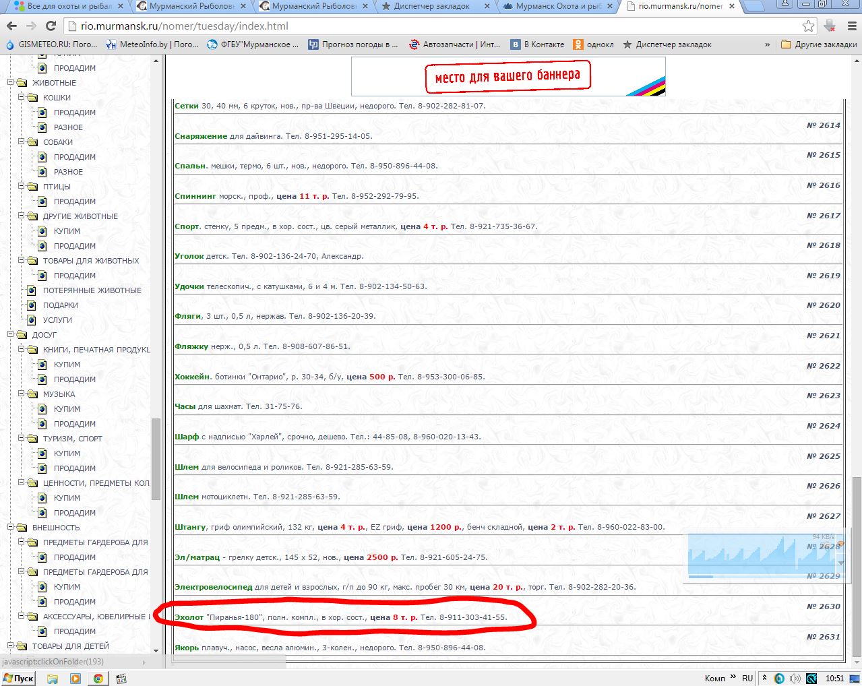This screenshot has height=686, width=862.
Task: Open Chrome from the Windows taskbar
Action: click(98, 678)
